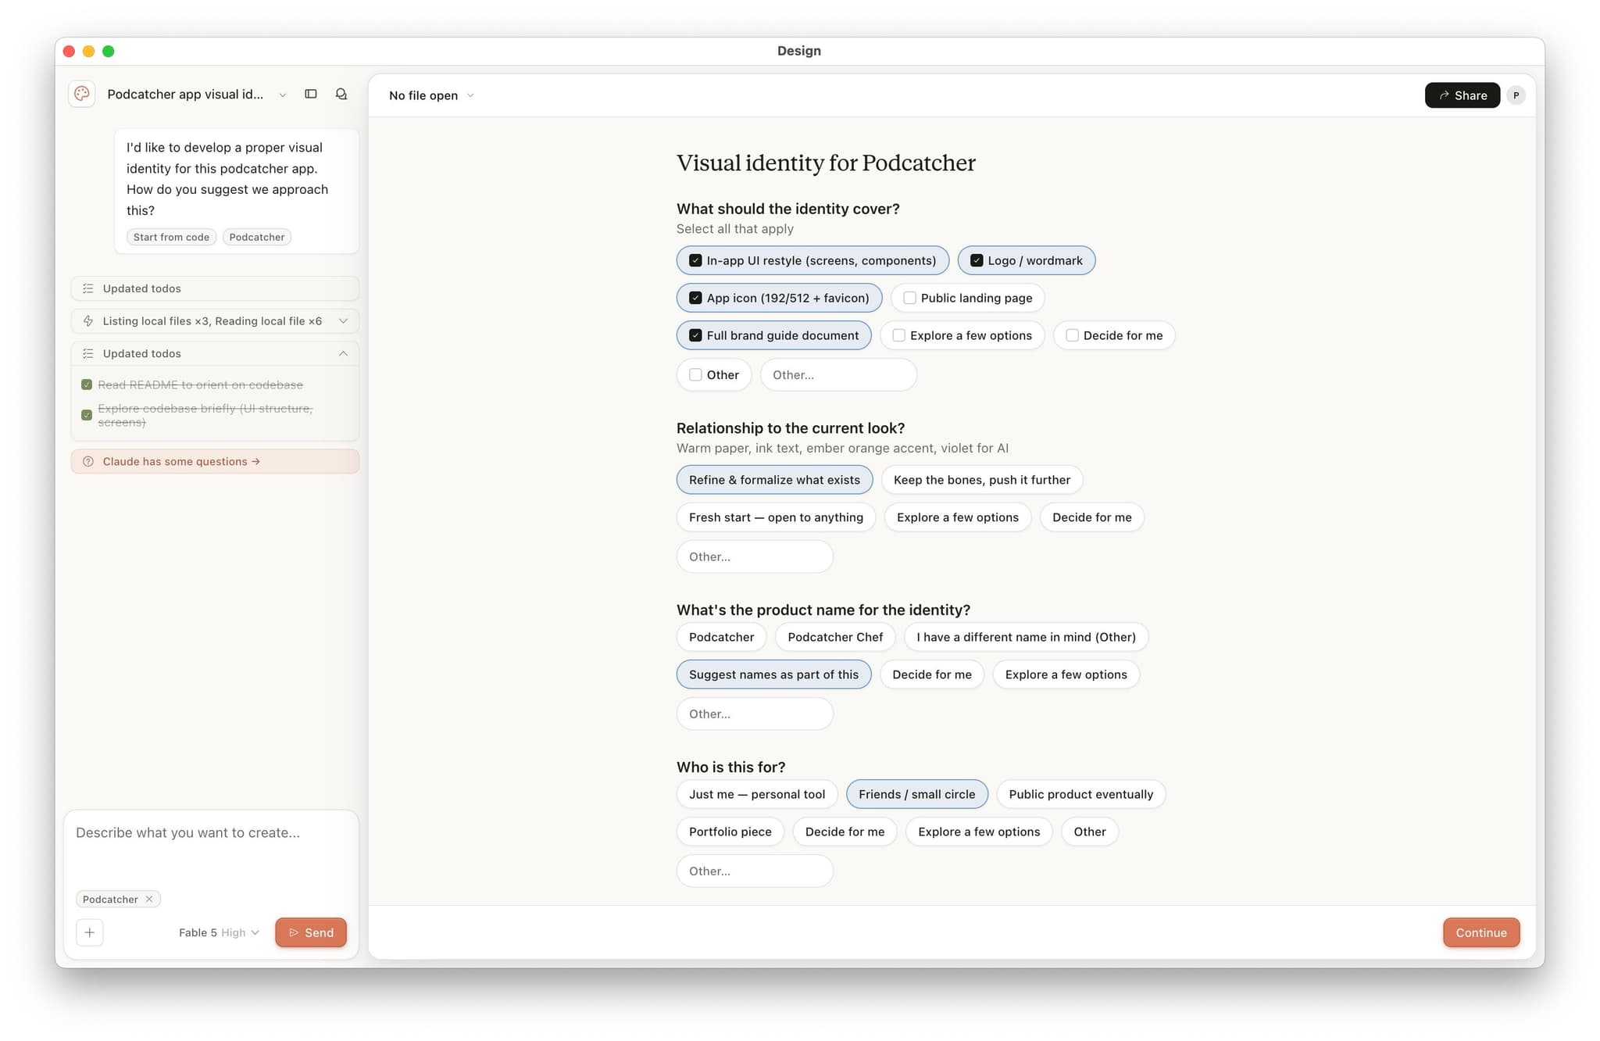The height and width of the screenshot is (1041, 1600).
Task: Select Other in Who is this for
Action: (1090, 832)
